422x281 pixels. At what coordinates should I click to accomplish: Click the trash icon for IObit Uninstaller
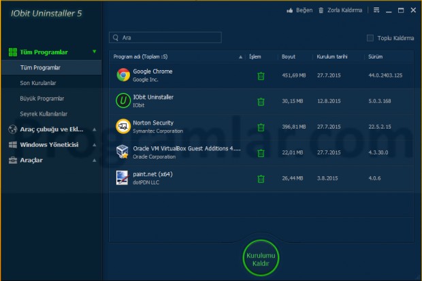[261, 102]
